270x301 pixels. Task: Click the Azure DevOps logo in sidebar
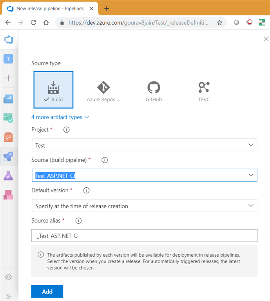(9, 40)
